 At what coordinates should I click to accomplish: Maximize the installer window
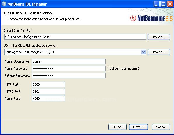[x=163, y=4]
